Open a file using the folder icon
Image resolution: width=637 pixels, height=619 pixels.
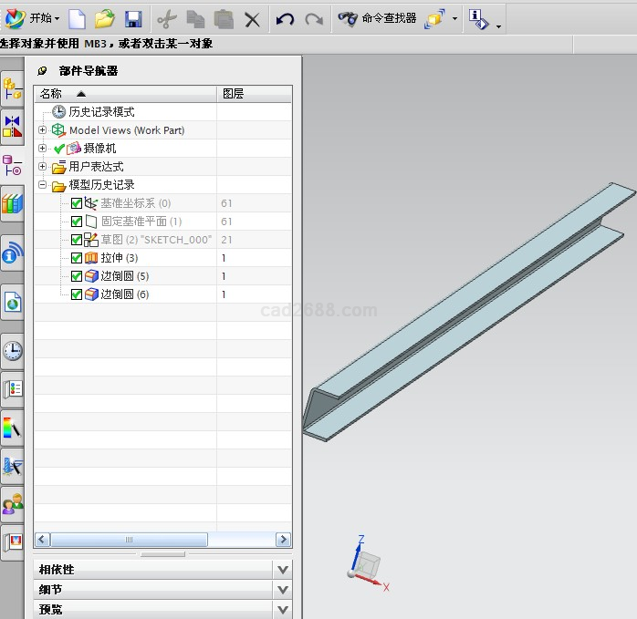[105, 18]
